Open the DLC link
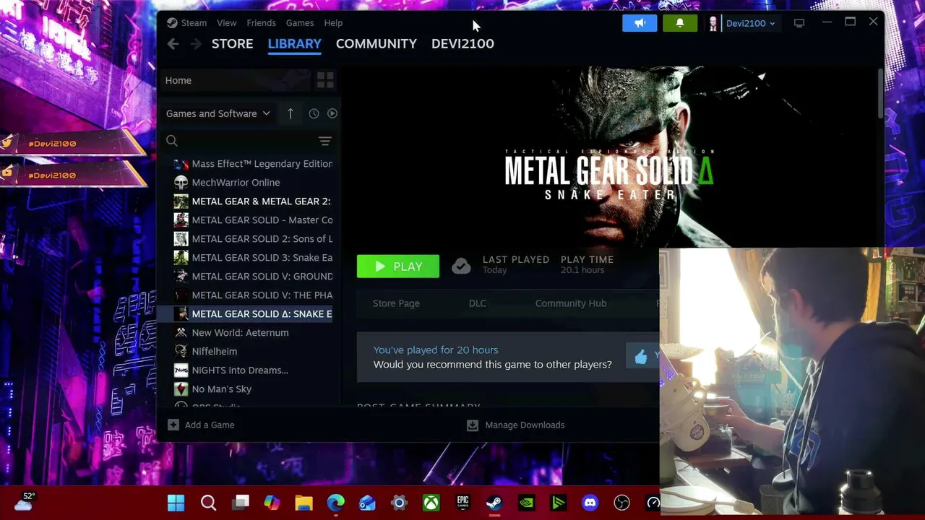Image resolution: width=925 pixels, height=520 pixels. pos(478,303)
